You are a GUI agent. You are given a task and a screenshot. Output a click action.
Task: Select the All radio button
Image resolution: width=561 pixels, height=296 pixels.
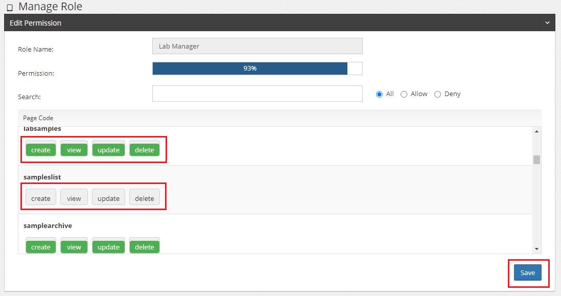379,94
